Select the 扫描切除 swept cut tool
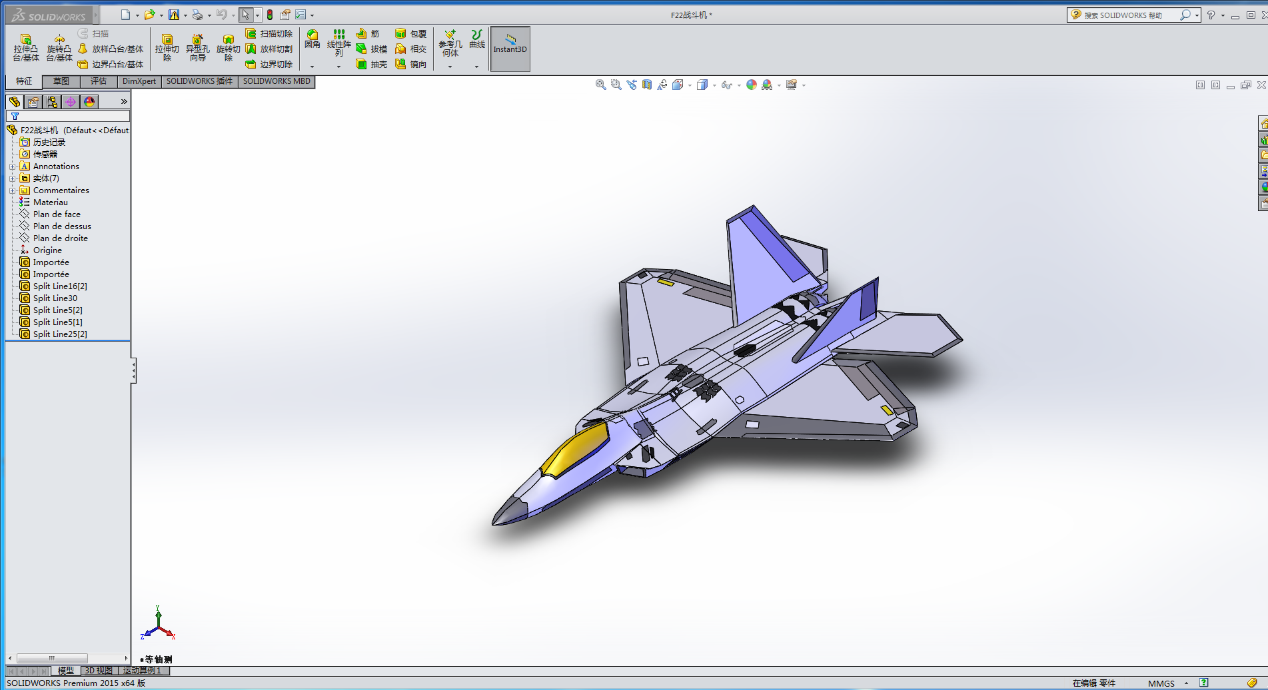 269,33
